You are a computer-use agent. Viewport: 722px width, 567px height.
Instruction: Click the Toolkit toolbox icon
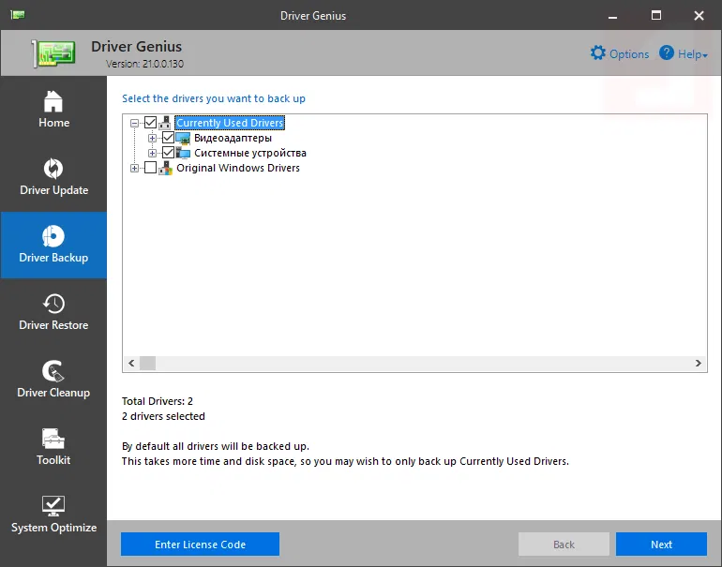[x=53, y=439]
